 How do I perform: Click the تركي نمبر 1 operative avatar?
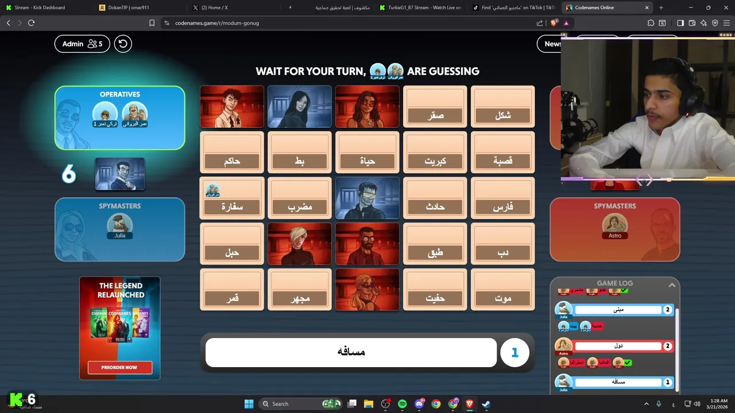[105, 114]
